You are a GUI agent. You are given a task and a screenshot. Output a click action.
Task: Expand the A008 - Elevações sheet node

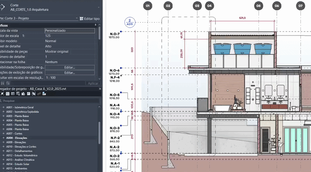pos(3,138)
